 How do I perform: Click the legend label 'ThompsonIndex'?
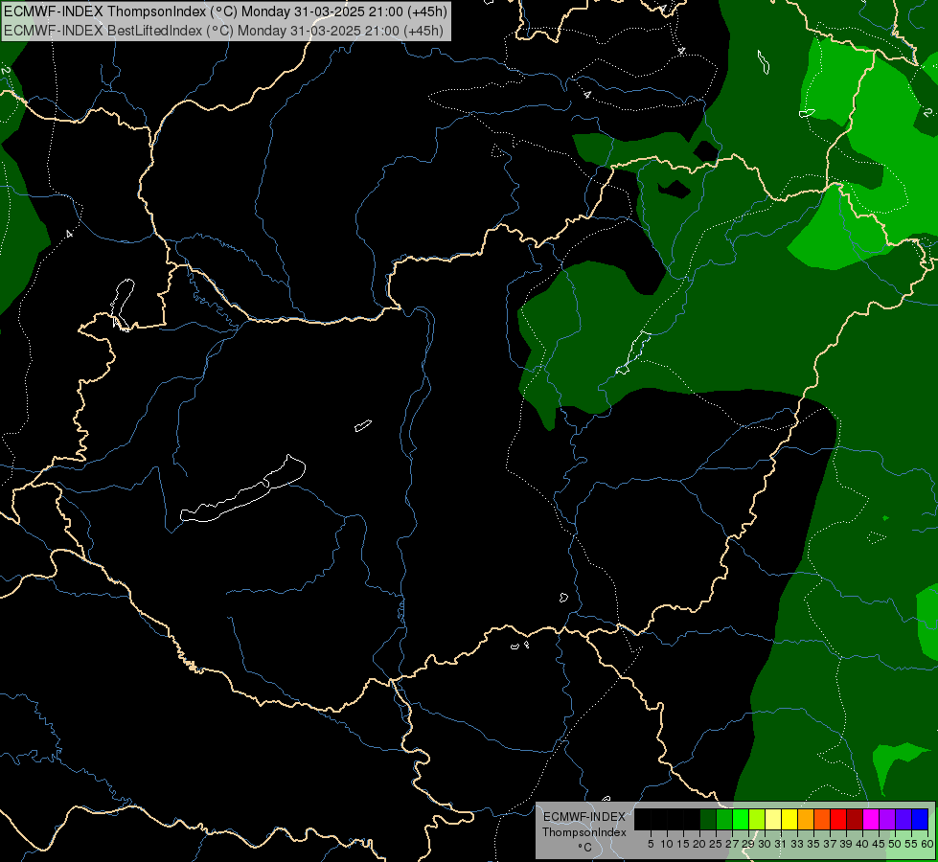584,832
